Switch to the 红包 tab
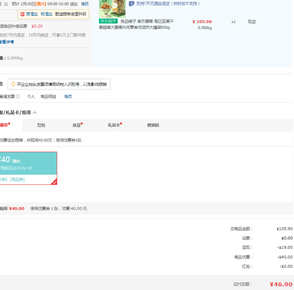Viewport: 294px width, 290px height. click(x=41, y=125)
